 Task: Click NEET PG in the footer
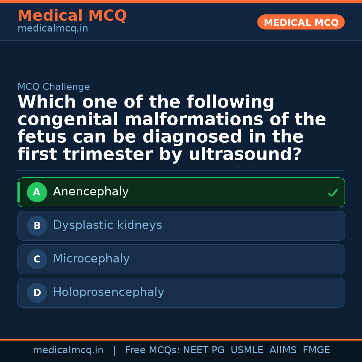pyautogui.click(x=204, y=350)
